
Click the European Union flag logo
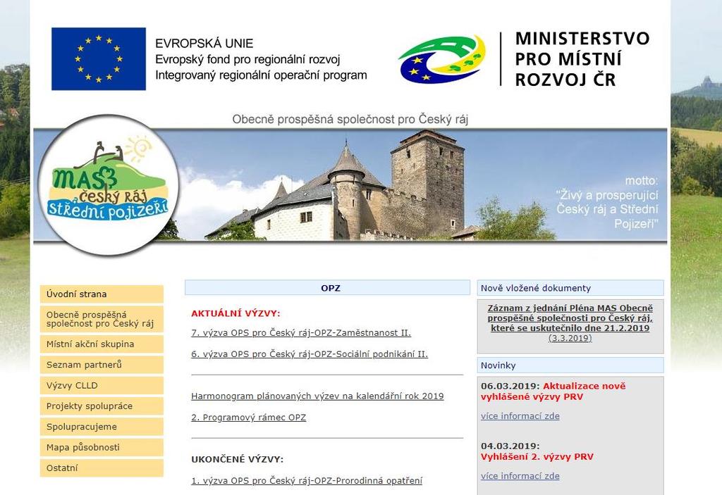click(x=99, y=59)
